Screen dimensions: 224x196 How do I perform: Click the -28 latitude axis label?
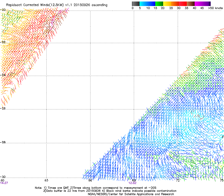[x=3, y=142]
